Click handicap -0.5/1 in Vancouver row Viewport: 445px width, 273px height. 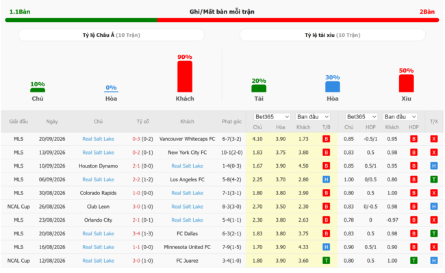click(x=370, y=139)
